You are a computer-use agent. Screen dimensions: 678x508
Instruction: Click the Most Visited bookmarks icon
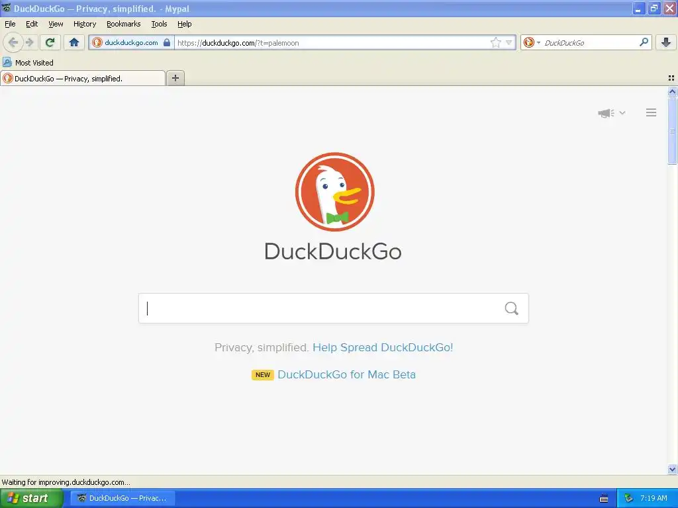pyautogui.click(x=7, y=63)
